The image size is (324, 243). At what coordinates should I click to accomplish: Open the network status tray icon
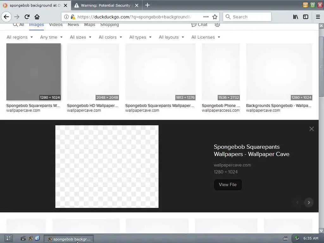coord(297,239)
